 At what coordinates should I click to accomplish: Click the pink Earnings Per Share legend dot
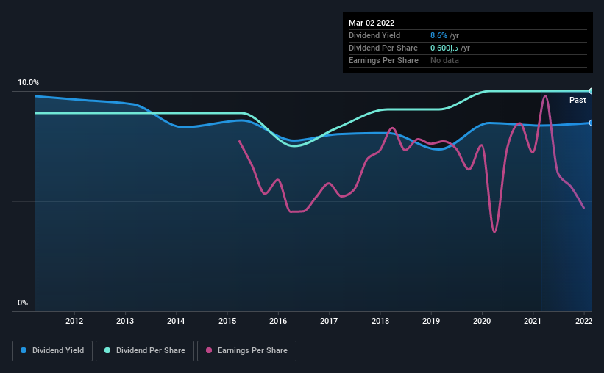(x=209, y=350)
